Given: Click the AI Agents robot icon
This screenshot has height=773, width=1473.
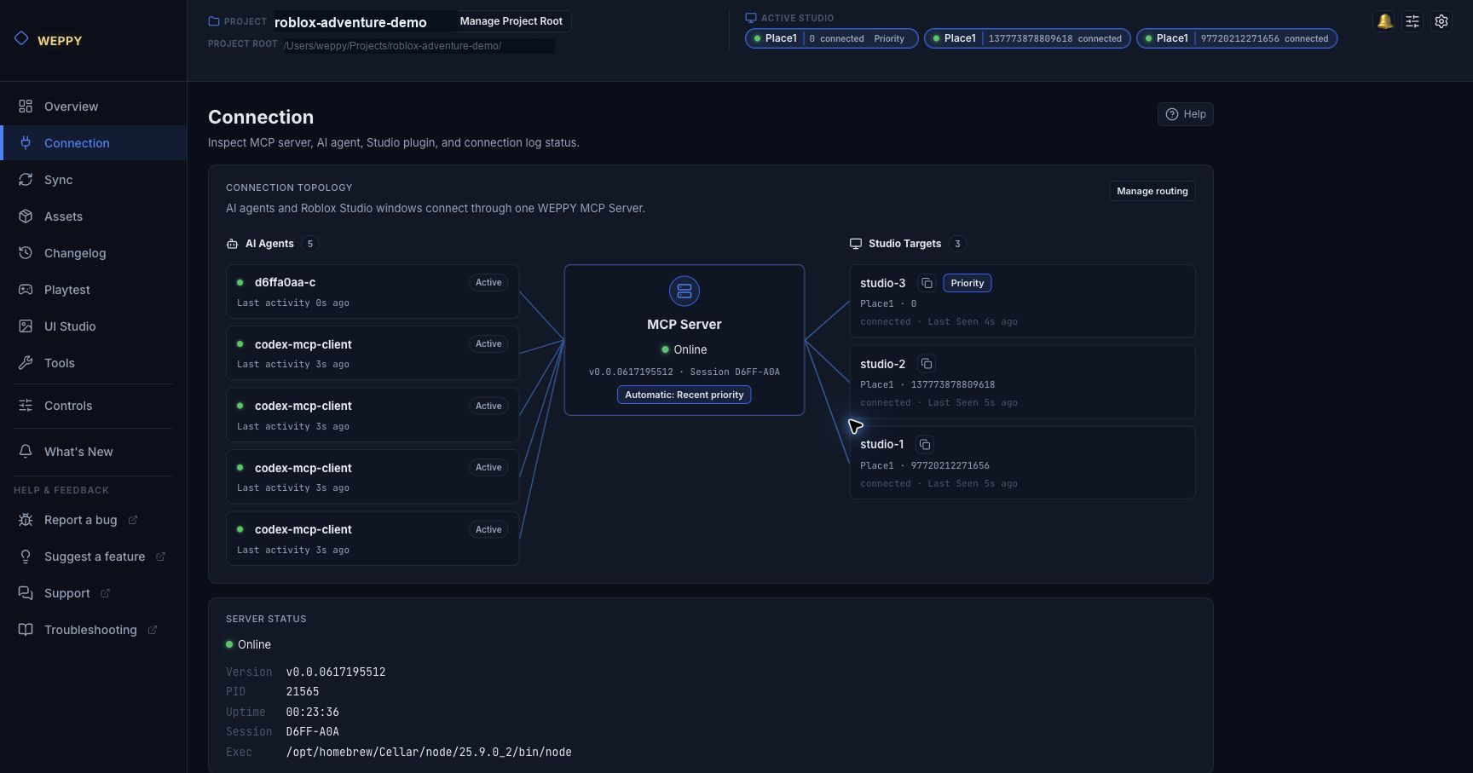Looking at the screenshot, I should pos(232,244).
